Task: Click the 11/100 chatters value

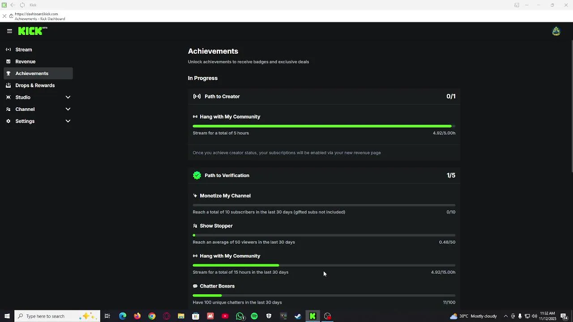Action: (x=449, y=303)
